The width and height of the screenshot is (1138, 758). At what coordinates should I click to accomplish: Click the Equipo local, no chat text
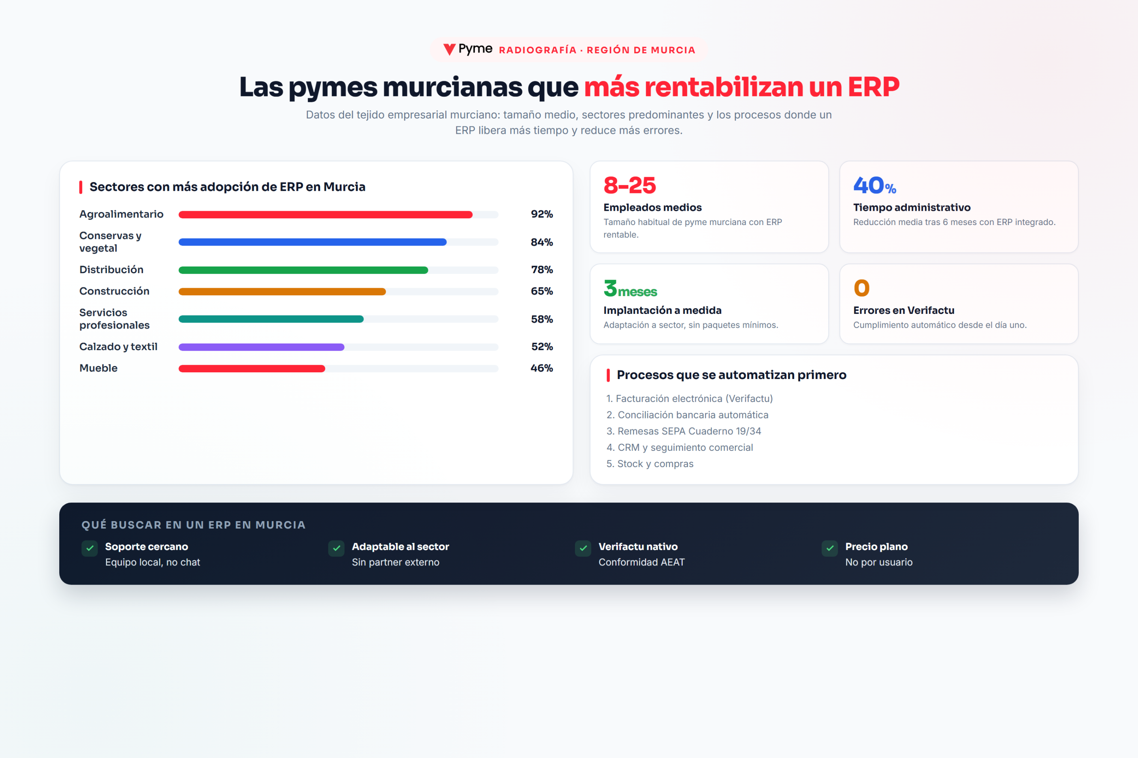click(x=153, y=562)
